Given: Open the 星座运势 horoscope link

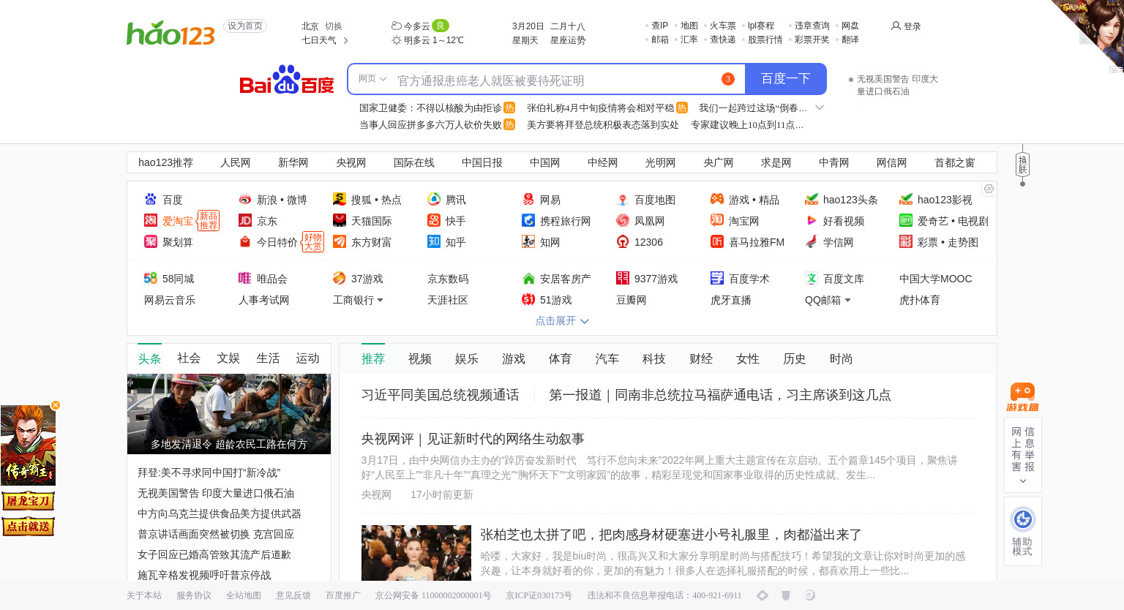Looking at the screenshot, I should click(568, 40).
